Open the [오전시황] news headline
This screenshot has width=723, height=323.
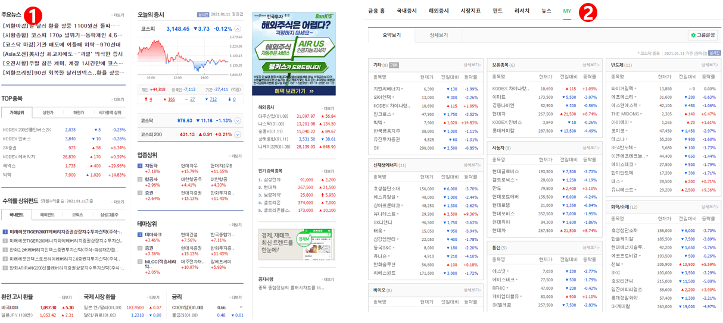point(63,63)
